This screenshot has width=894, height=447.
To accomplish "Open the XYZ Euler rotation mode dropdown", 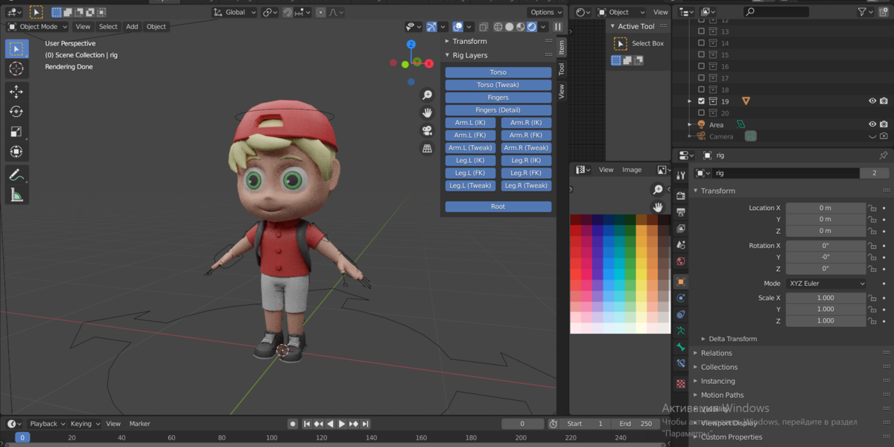I will (x=826, y=284).
